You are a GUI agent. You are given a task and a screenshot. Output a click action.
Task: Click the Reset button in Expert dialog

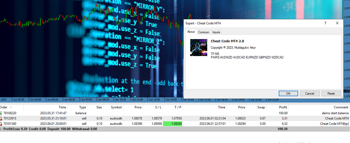[331, 93]
